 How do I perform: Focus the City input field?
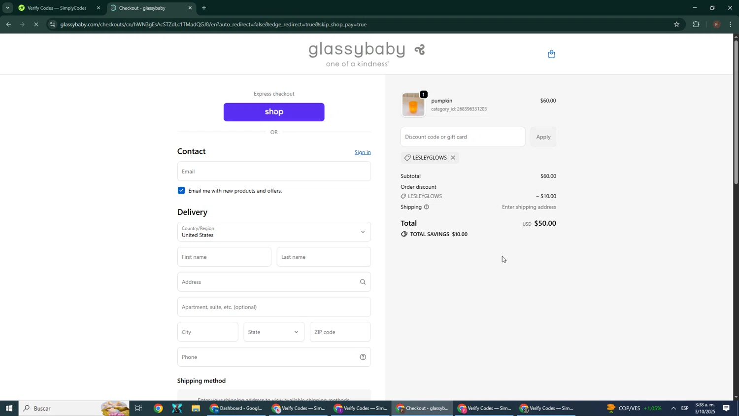(207, 332)
